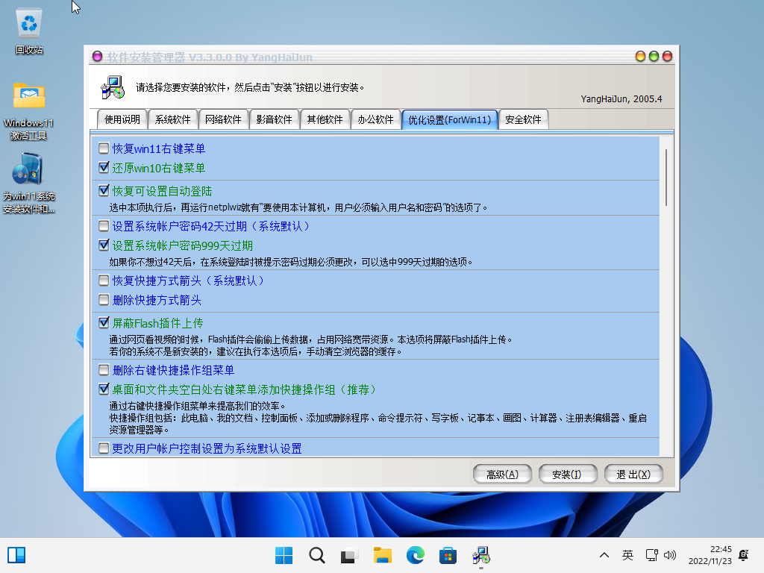The image size is (764, 573).
Task: Open Windows11 activation tool folder icon
Action: pyautogui.click(x=29, y=97)
